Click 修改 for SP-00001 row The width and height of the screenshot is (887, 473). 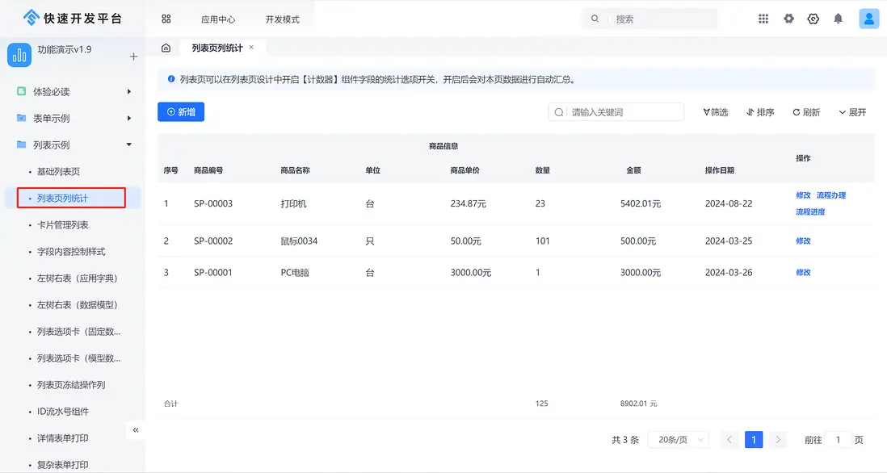click(803, 272)
